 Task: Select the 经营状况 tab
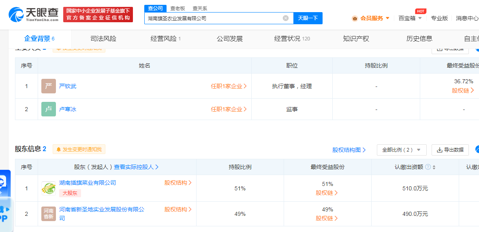[292, 39]
